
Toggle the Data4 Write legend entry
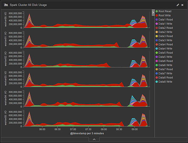click(x=165, y=49)
